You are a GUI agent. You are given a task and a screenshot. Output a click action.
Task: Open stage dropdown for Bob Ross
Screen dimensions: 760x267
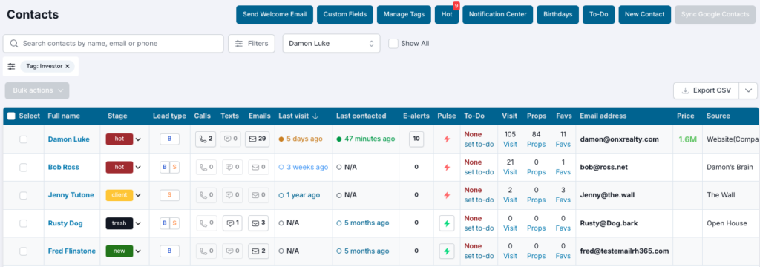click(x=138, y=168)
